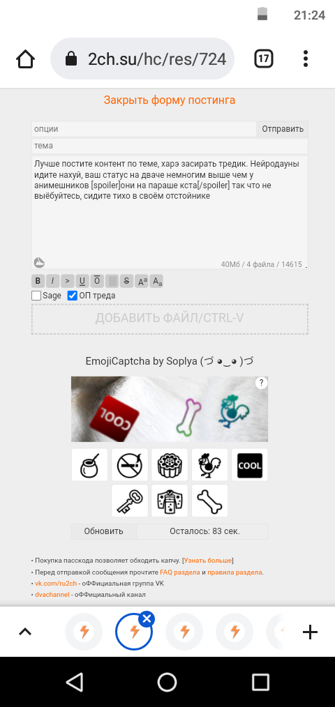Select the black COOL emoji tile
Screen dimensions: 335x707
click(250, 465)
